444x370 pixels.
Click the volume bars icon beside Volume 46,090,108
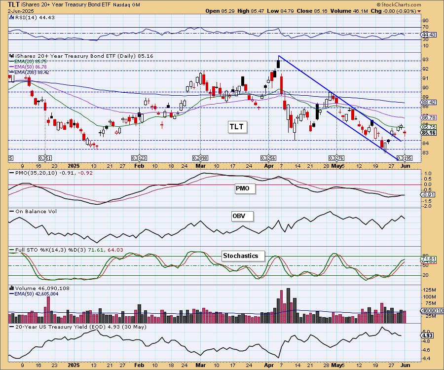click(12, 288)
